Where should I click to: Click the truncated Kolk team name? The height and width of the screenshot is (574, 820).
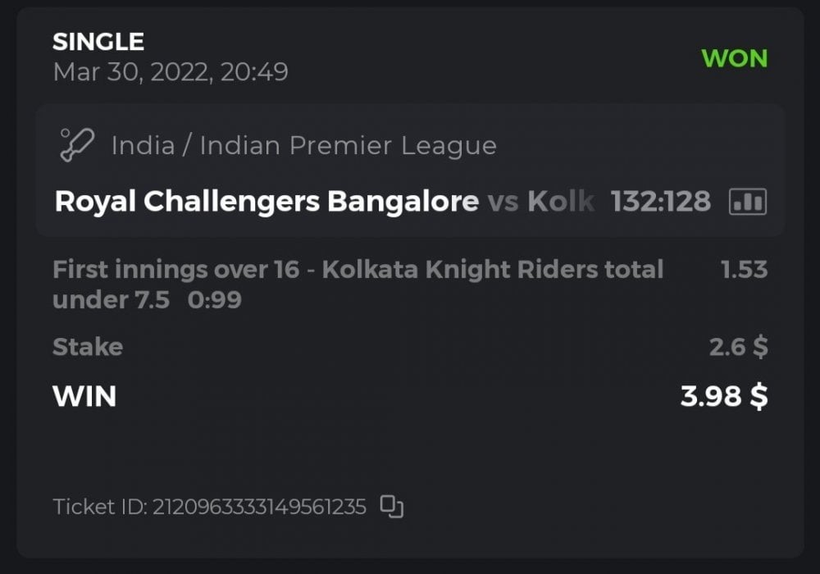(559, 201)
